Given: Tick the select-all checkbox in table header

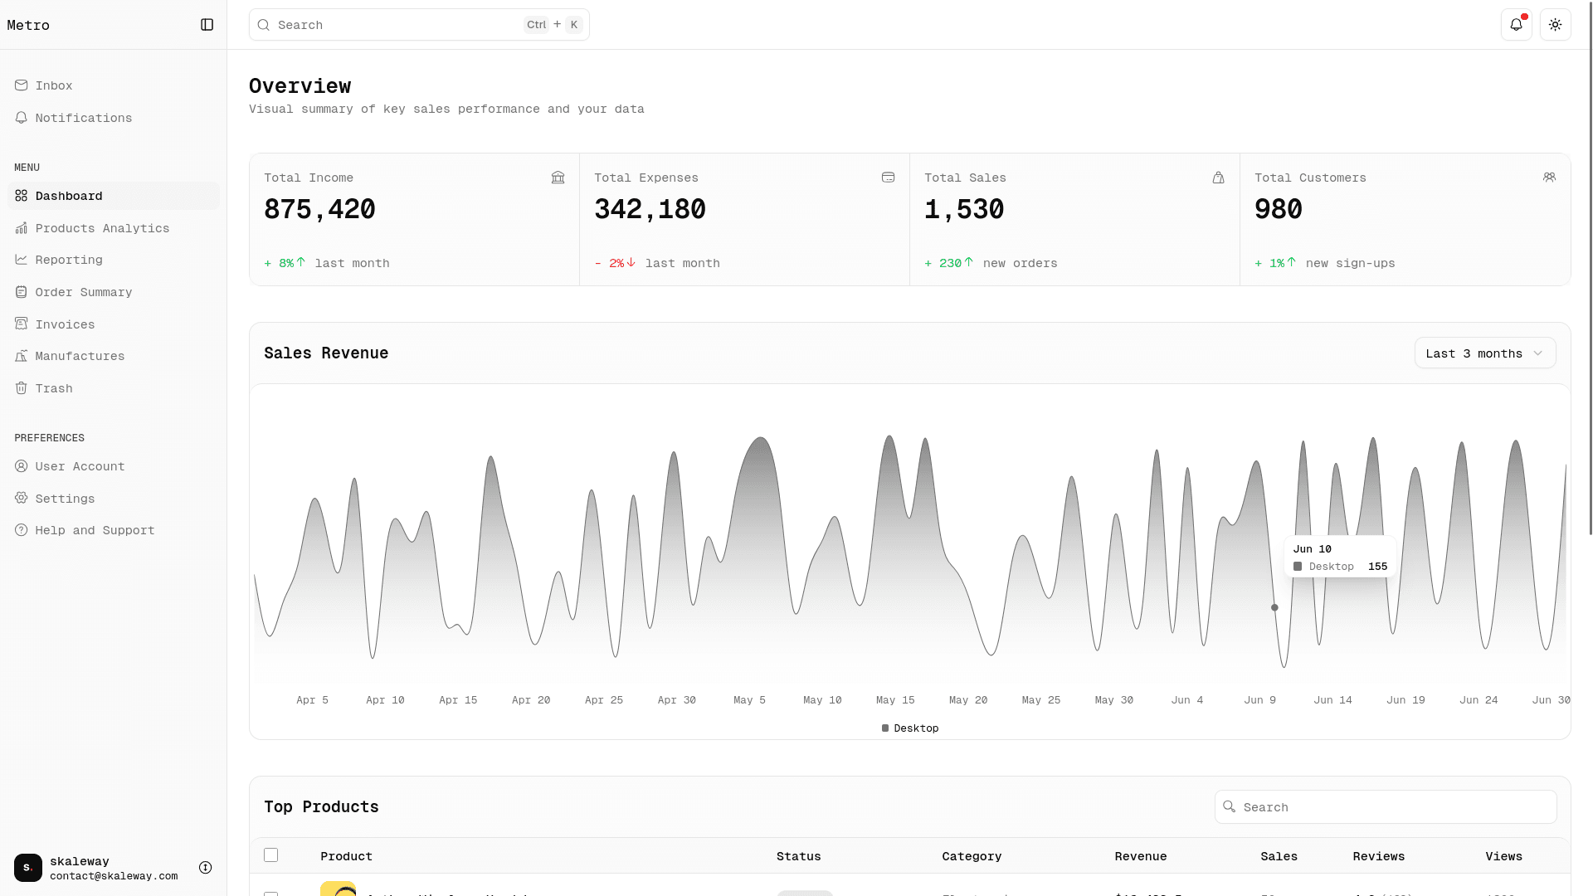Looking at the screenshot, I should tap(270, 855).
